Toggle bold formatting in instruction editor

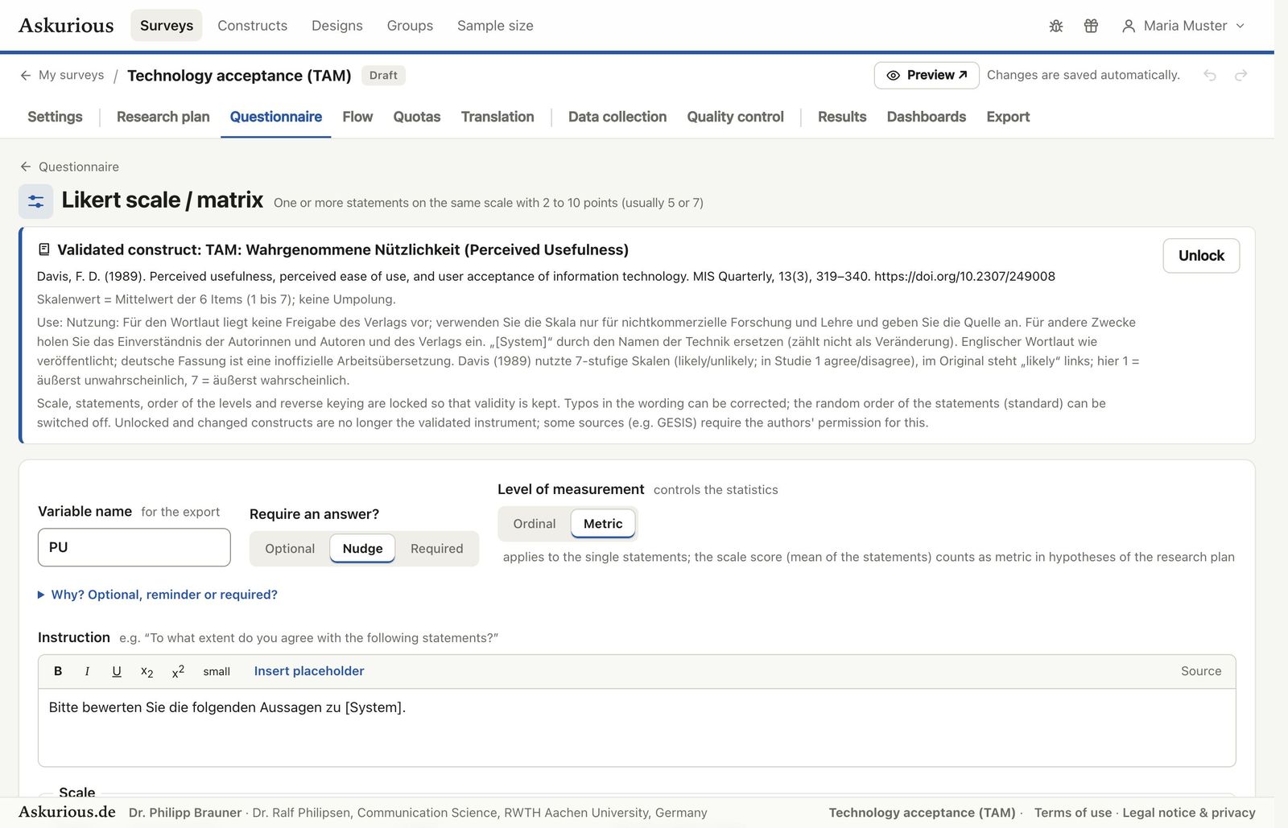[58, 671]
